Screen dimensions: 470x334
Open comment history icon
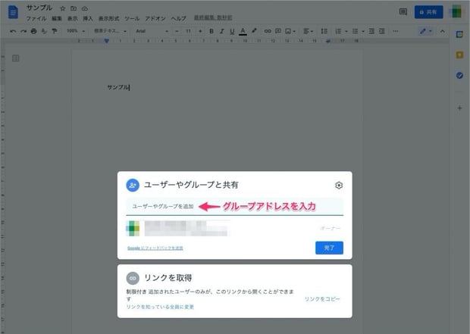pos(403,12)
